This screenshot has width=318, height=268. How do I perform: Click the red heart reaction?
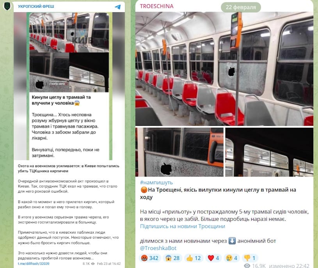coord(213,258)
